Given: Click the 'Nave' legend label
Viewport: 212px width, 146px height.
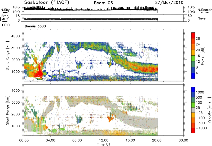Looking at the screenshot, I should (x=202, y=18).
